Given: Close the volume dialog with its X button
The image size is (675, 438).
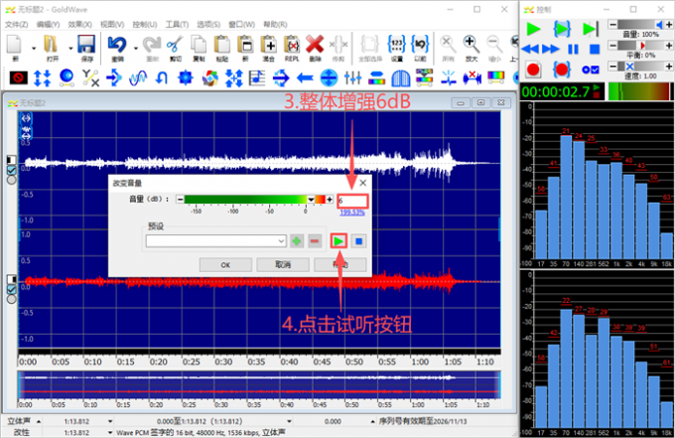Looking at the screenshot, I should click(363, 183).
